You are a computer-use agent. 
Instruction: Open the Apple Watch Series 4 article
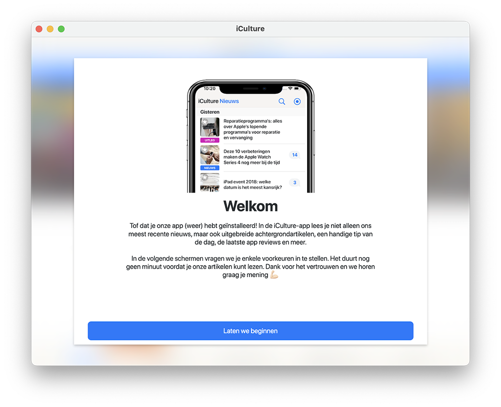coord(252,157)
